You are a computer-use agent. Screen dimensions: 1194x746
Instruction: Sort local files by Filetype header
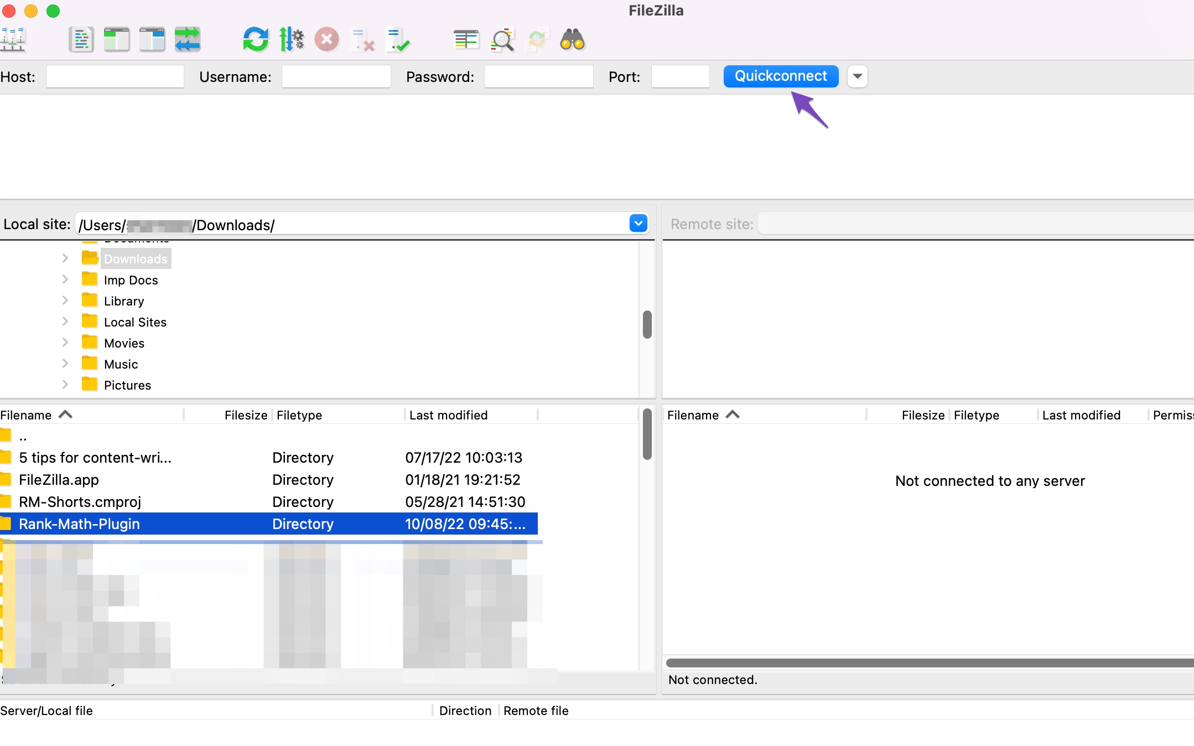coord(339,415)
